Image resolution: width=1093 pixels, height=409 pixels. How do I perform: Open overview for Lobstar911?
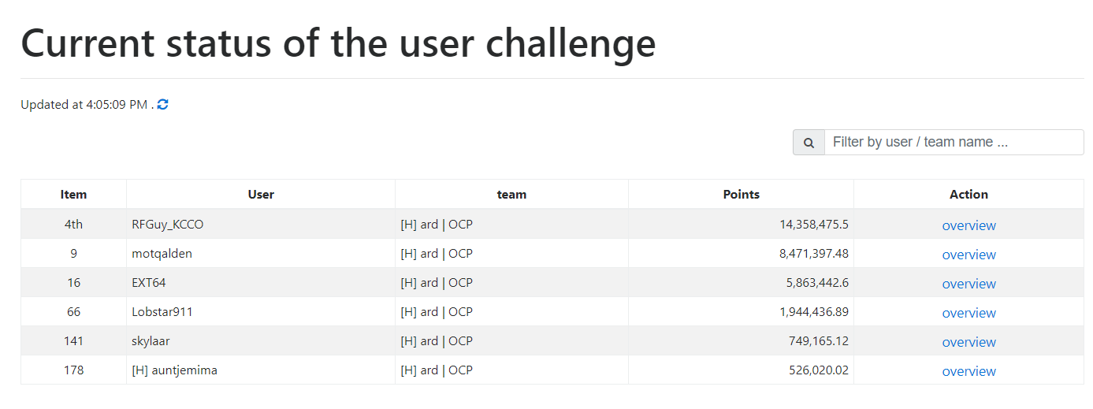[x=968, y=313]
